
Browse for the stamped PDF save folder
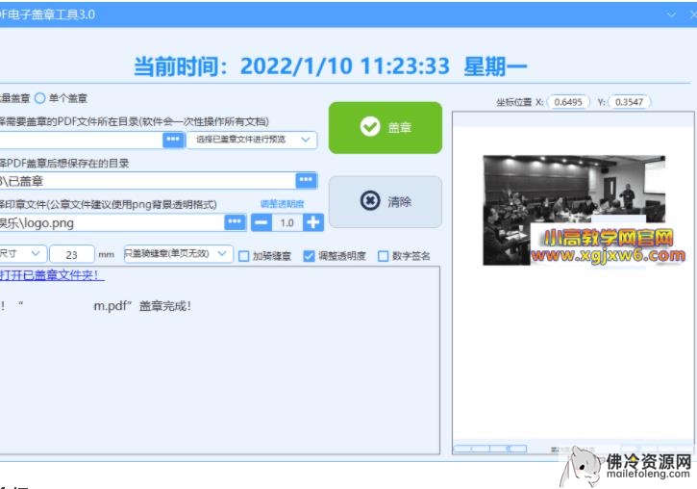tap(306, 180)
